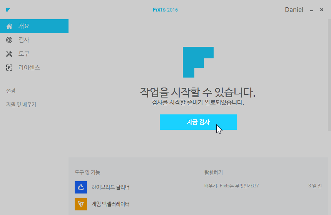Select the 개요 home icon in sidebar
The height and width of the screenshot is (215, 331).
(x=9, y=26)
